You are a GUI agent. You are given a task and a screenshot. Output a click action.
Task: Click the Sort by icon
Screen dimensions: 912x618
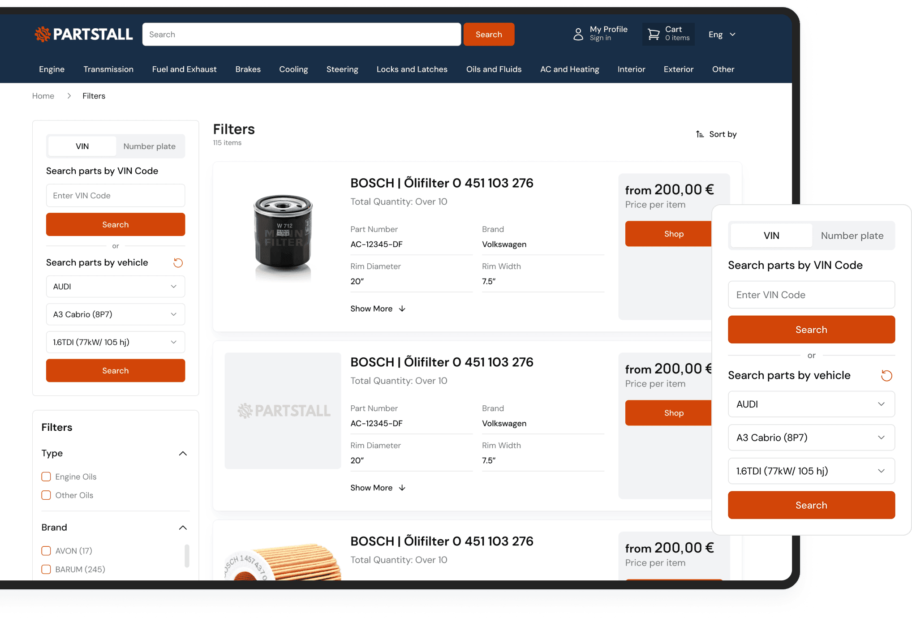click(700, 134)
